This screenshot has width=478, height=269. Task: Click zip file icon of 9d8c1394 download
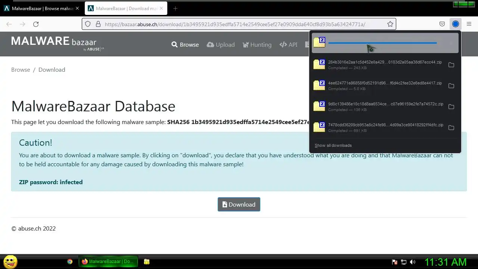[x=319, y=106]
